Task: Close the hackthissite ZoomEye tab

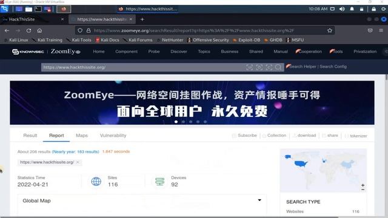Action: click(131, 19)
